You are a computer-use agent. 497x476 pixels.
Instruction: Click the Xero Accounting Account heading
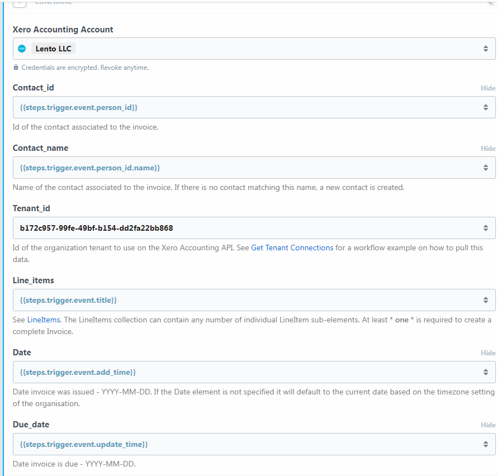[x=63, y=30]
